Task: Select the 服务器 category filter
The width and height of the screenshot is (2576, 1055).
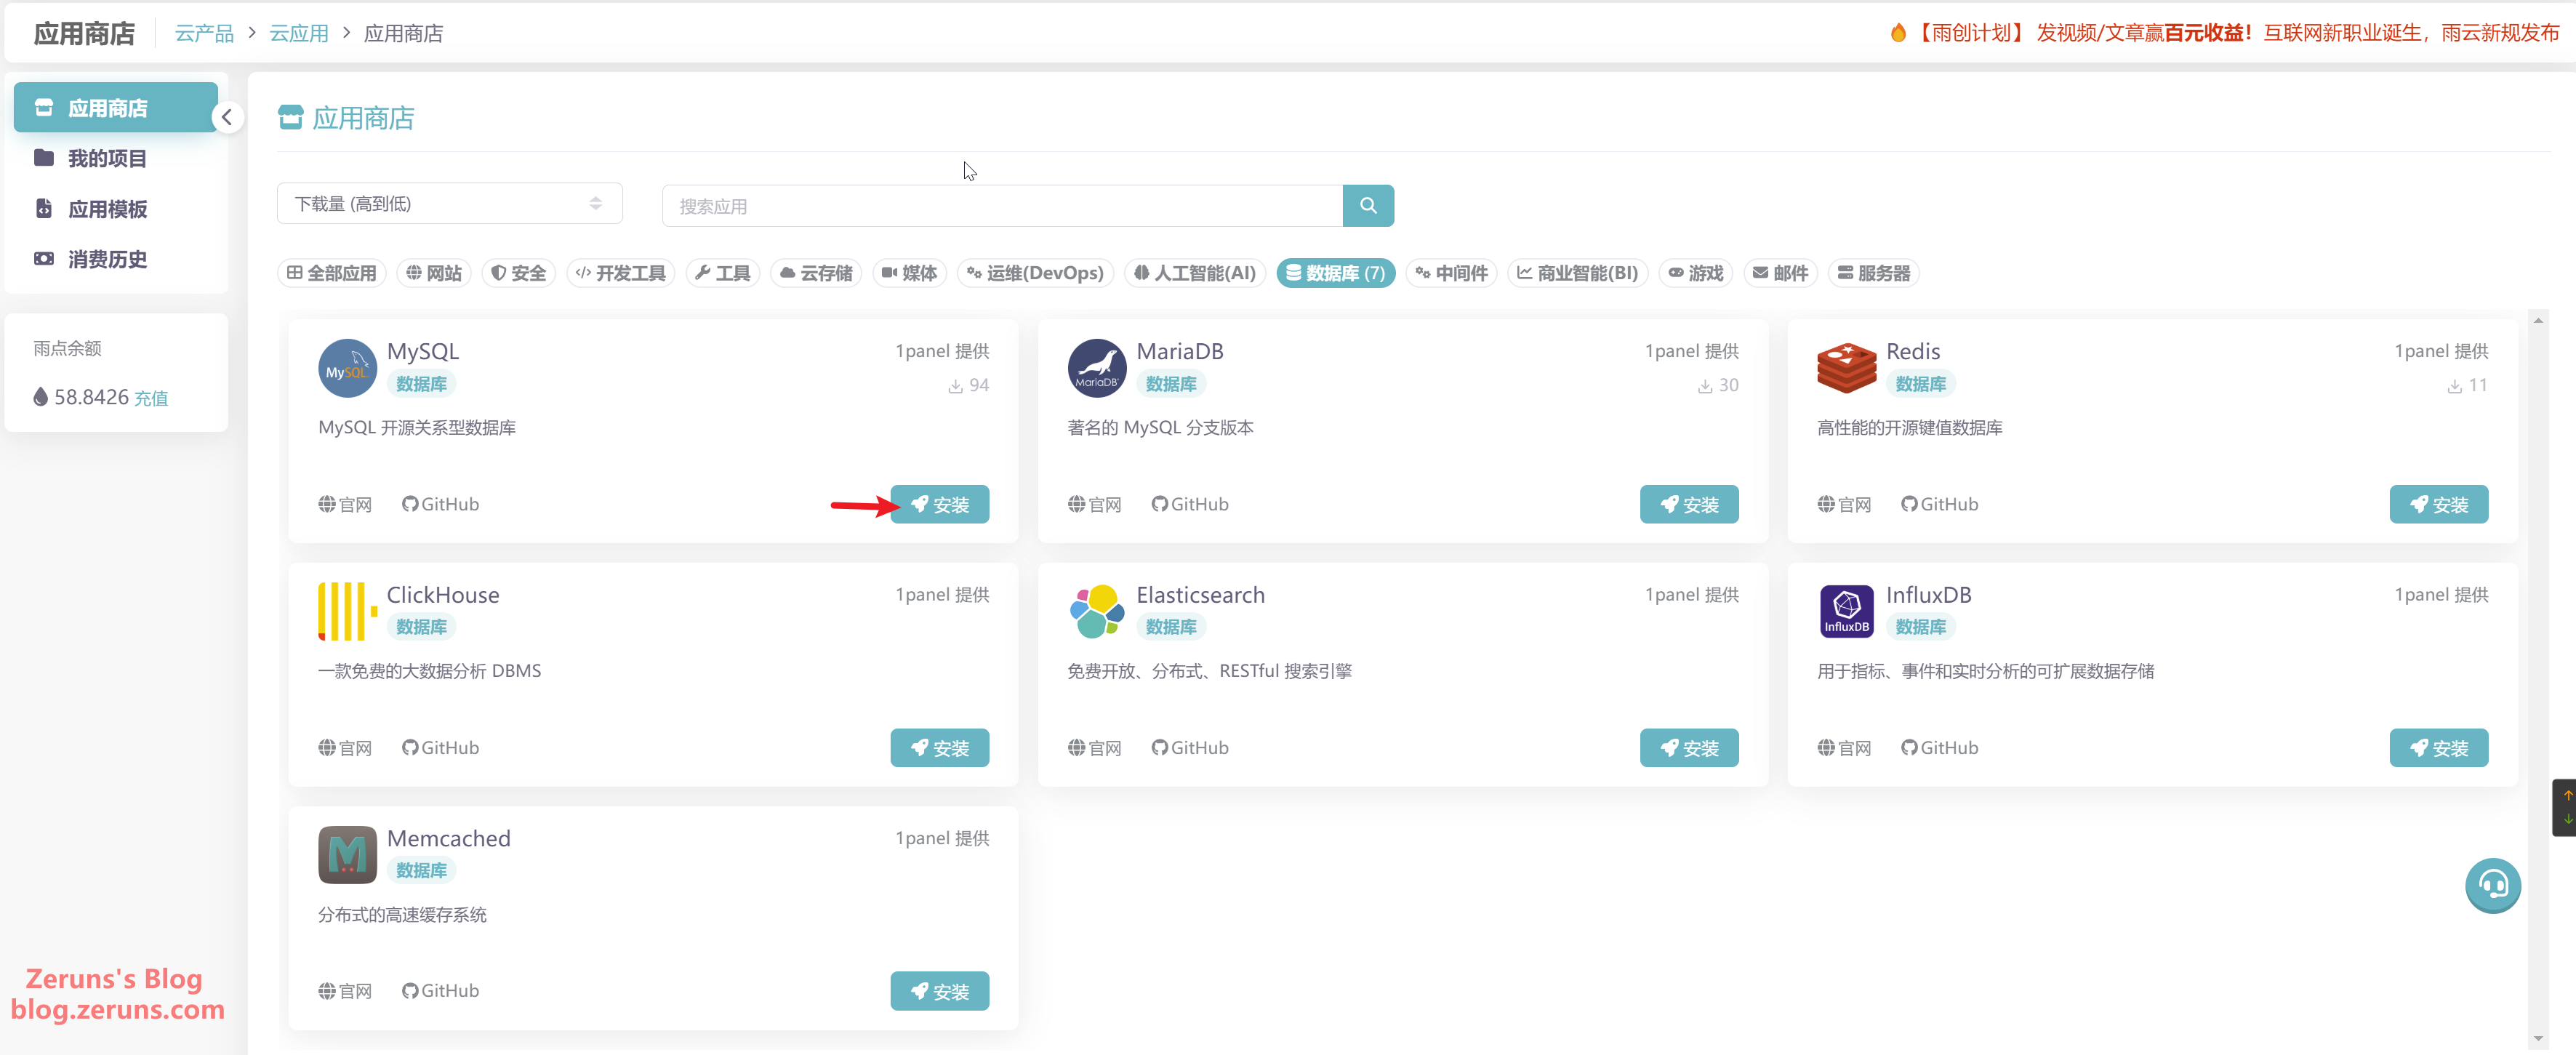Action: pyautogui.click(x=1873, y=273)
